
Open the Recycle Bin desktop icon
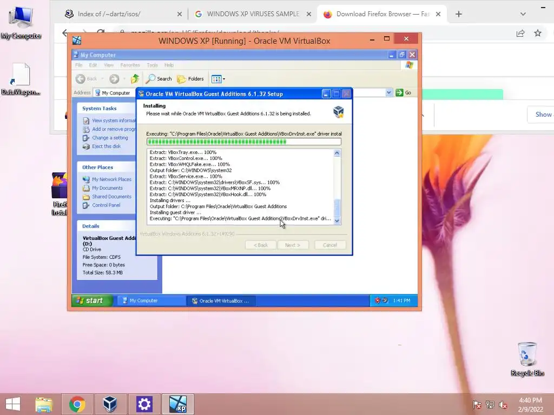pos(527,359)
